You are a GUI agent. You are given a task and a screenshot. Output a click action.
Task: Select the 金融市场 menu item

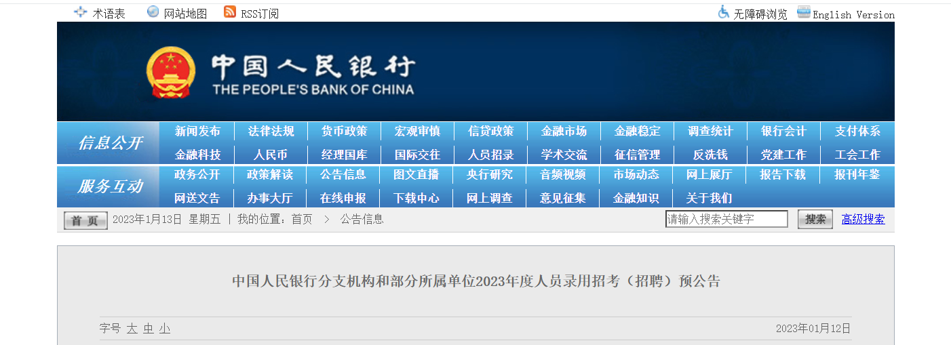(564, 131)
